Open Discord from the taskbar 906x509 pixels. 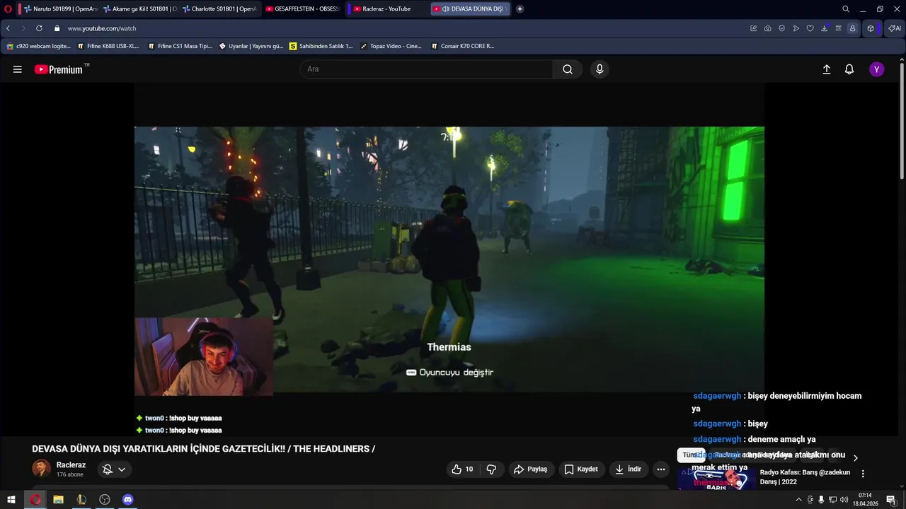tap(128, 500)
